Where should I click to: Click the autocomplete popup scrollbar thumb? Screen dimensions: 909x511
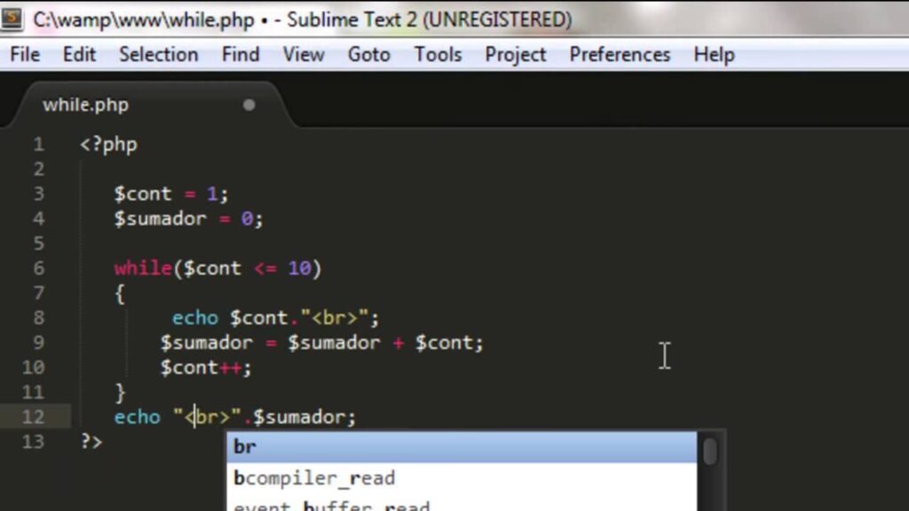710,451
